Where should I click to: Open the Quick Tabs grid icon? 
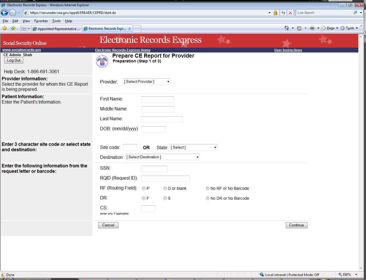[23, 29]
